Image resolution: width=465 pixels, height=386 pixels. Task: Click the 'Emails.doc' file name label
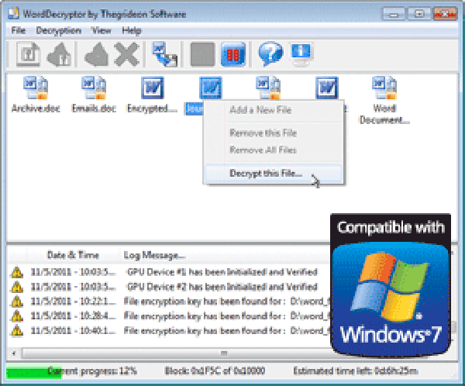(x=94, y=109)
